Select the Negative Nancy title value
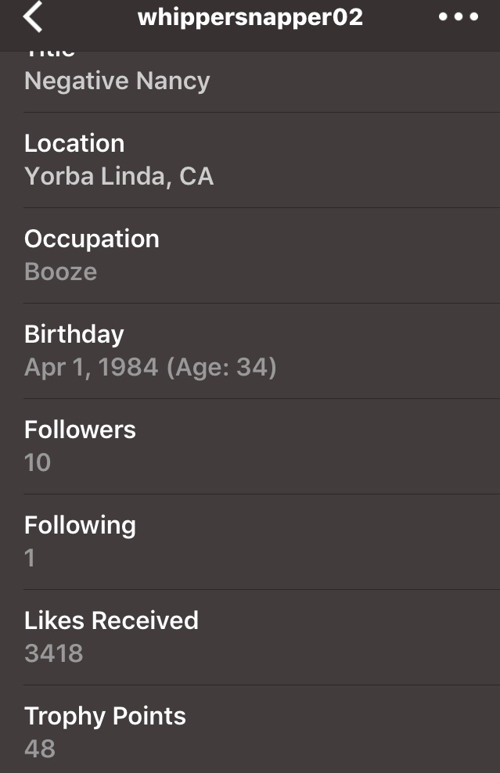Screen dimensions: 500x773 click(x=117, y=81)
